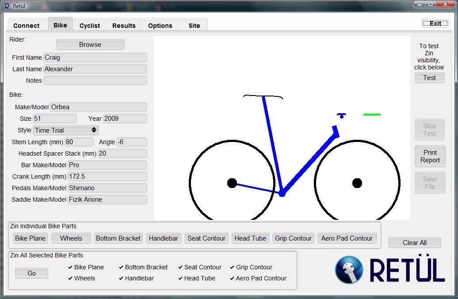The height and width of the screenshot is (299, 458).
Task: Click the Bar Make/Model field showing Pro
Action: coord(107,165)
